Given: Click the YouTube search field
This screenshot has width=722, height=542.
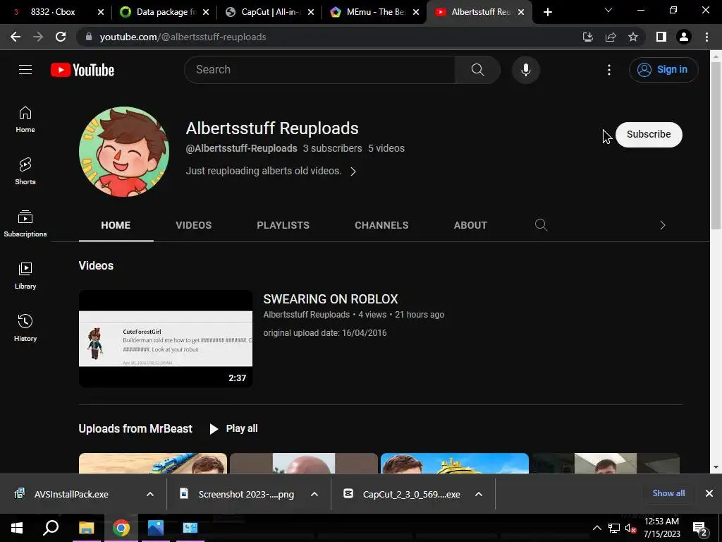Looking at the screenshot, I should click(x=320, y=70).
